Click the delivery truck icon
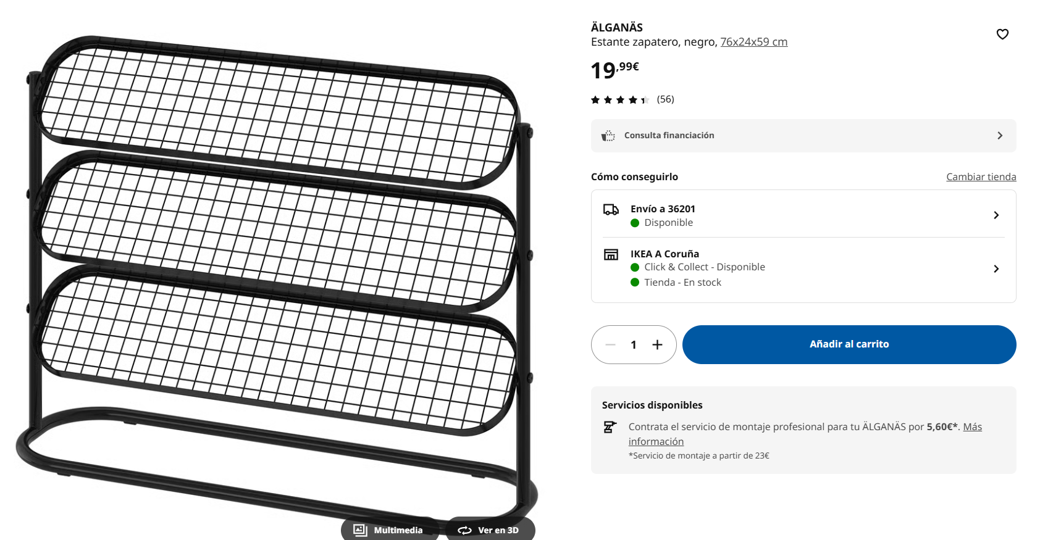 [x=611, y=210]
